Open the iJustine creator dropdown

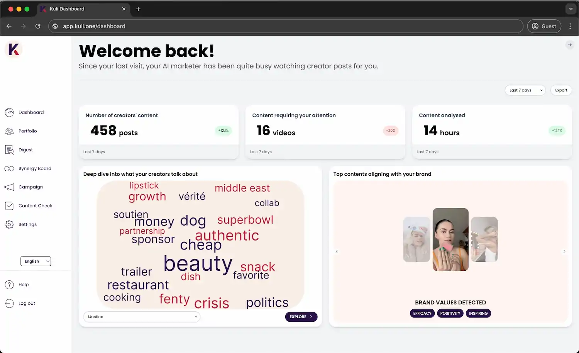coord(141,317)
